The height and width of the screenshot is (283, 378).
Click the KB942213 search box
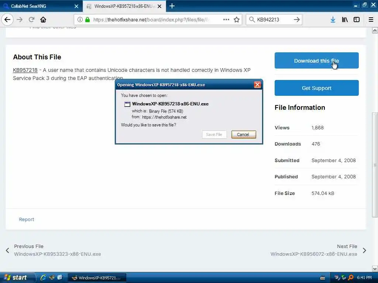click(x=274, y=20)
